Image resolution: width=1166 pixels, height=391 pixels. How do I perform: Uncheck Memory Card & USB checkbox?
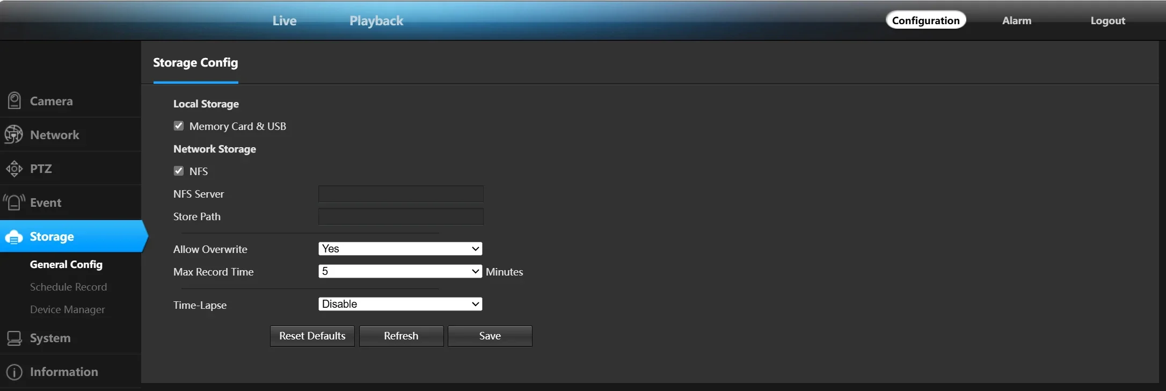[x=179, y=126]
